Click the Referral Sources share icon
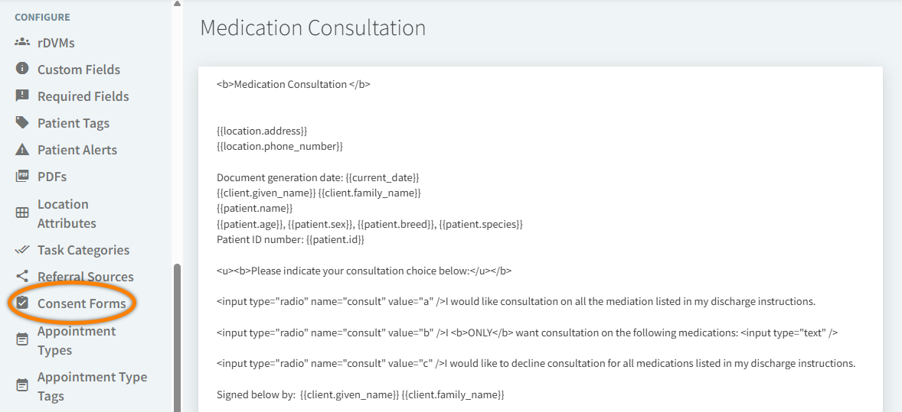This screenshot has height=412, width=902. 22,276
